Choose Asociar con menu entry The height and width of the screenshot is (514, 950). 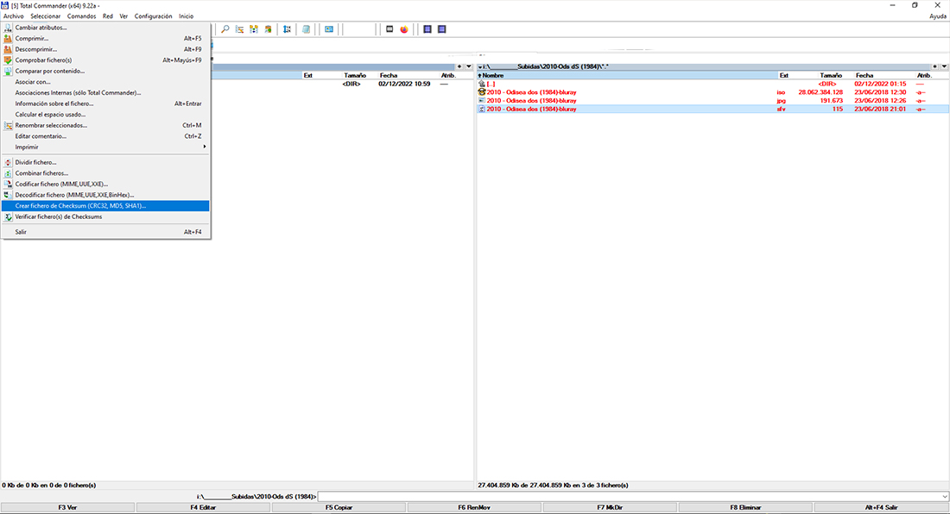(105, 82)
